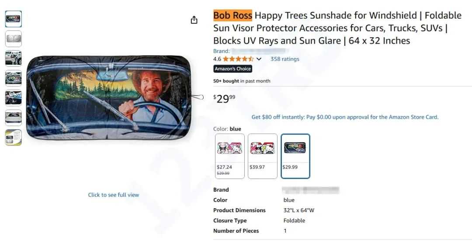Click the star rating icons
Viewport: 472px width, 241px height.
point(238,59)
